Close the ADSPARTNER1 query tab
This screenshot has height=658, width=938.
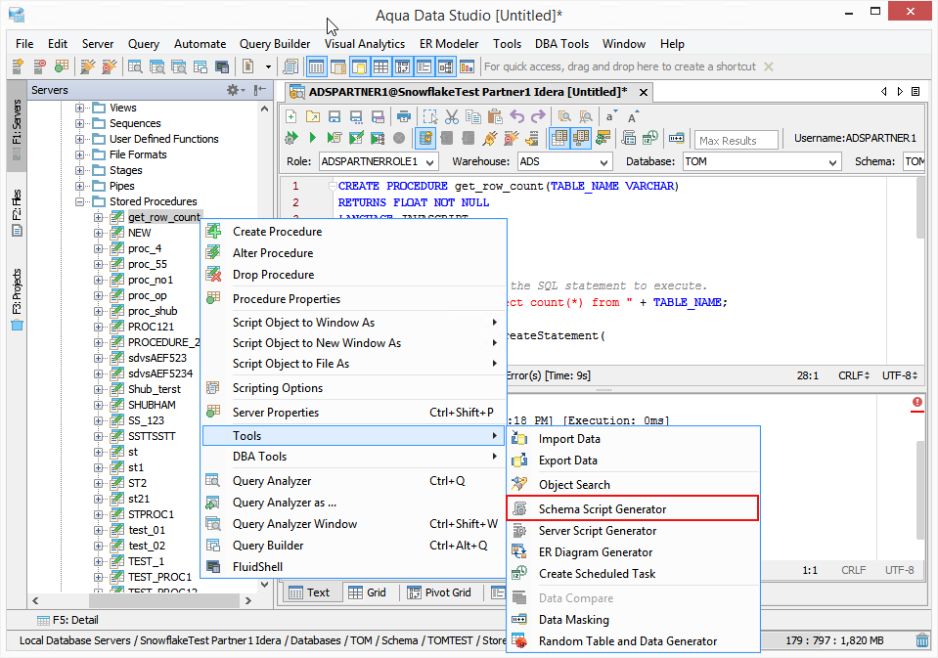[x=644, y=92]
